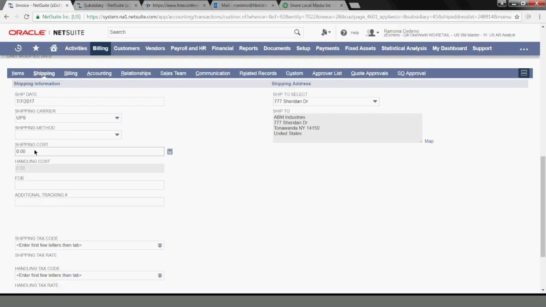Open the Vendors menu

[x=155, y=48]
